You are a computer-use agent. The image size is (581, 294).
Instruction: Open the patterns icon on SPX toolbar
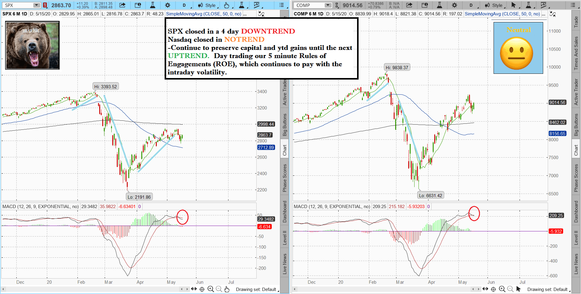pyautogui.click(x=257, y=5)
